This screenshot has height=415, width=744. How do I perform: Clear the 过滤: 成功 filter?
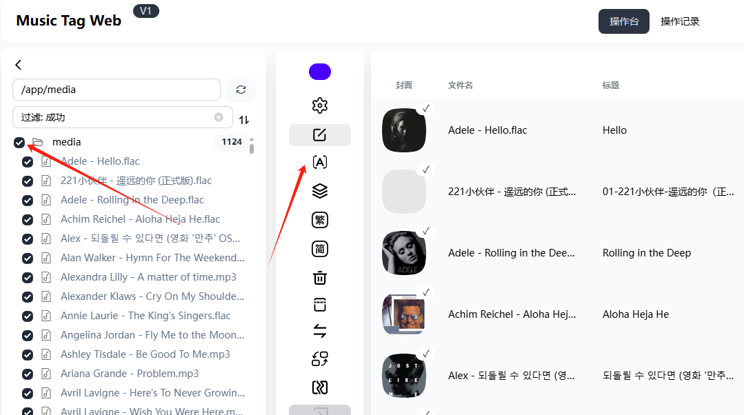[219, 117]
